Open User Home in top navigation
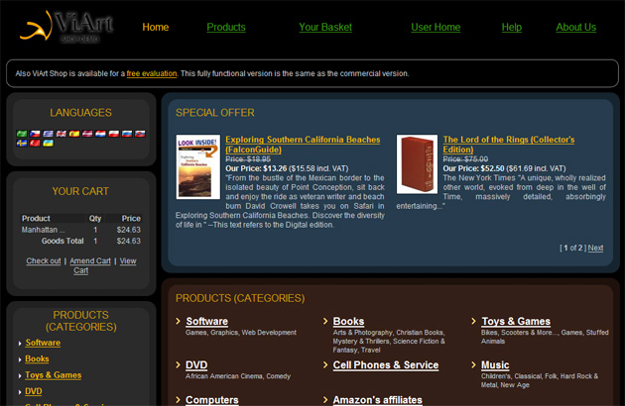This screenshot has width=625, height=406. pos(436,27)
